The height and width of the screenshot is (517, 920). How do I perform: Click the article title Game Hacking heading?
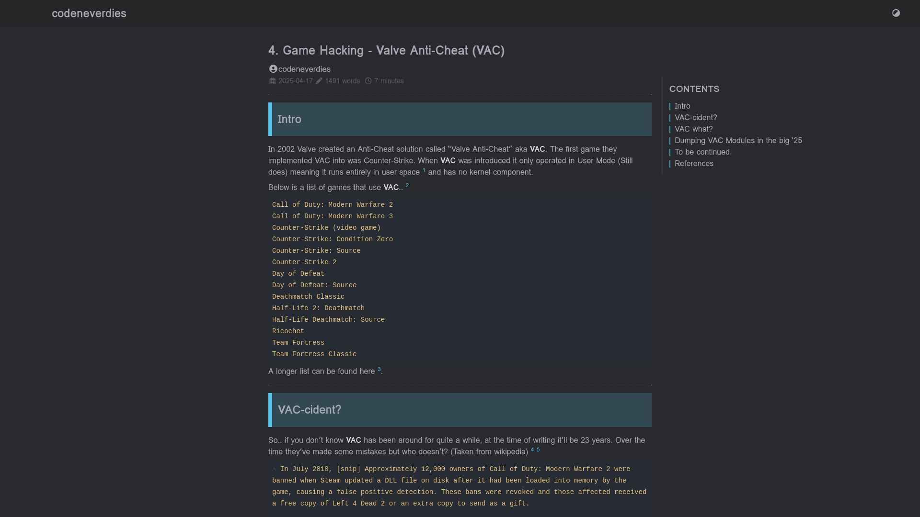[386, 50]
